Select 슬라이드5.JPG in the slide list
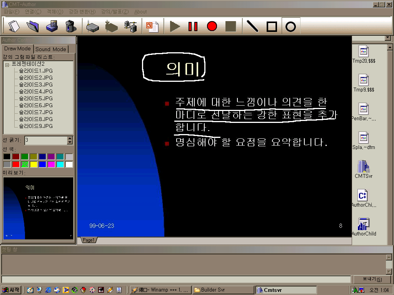394x295 pixels. [35, 98]
